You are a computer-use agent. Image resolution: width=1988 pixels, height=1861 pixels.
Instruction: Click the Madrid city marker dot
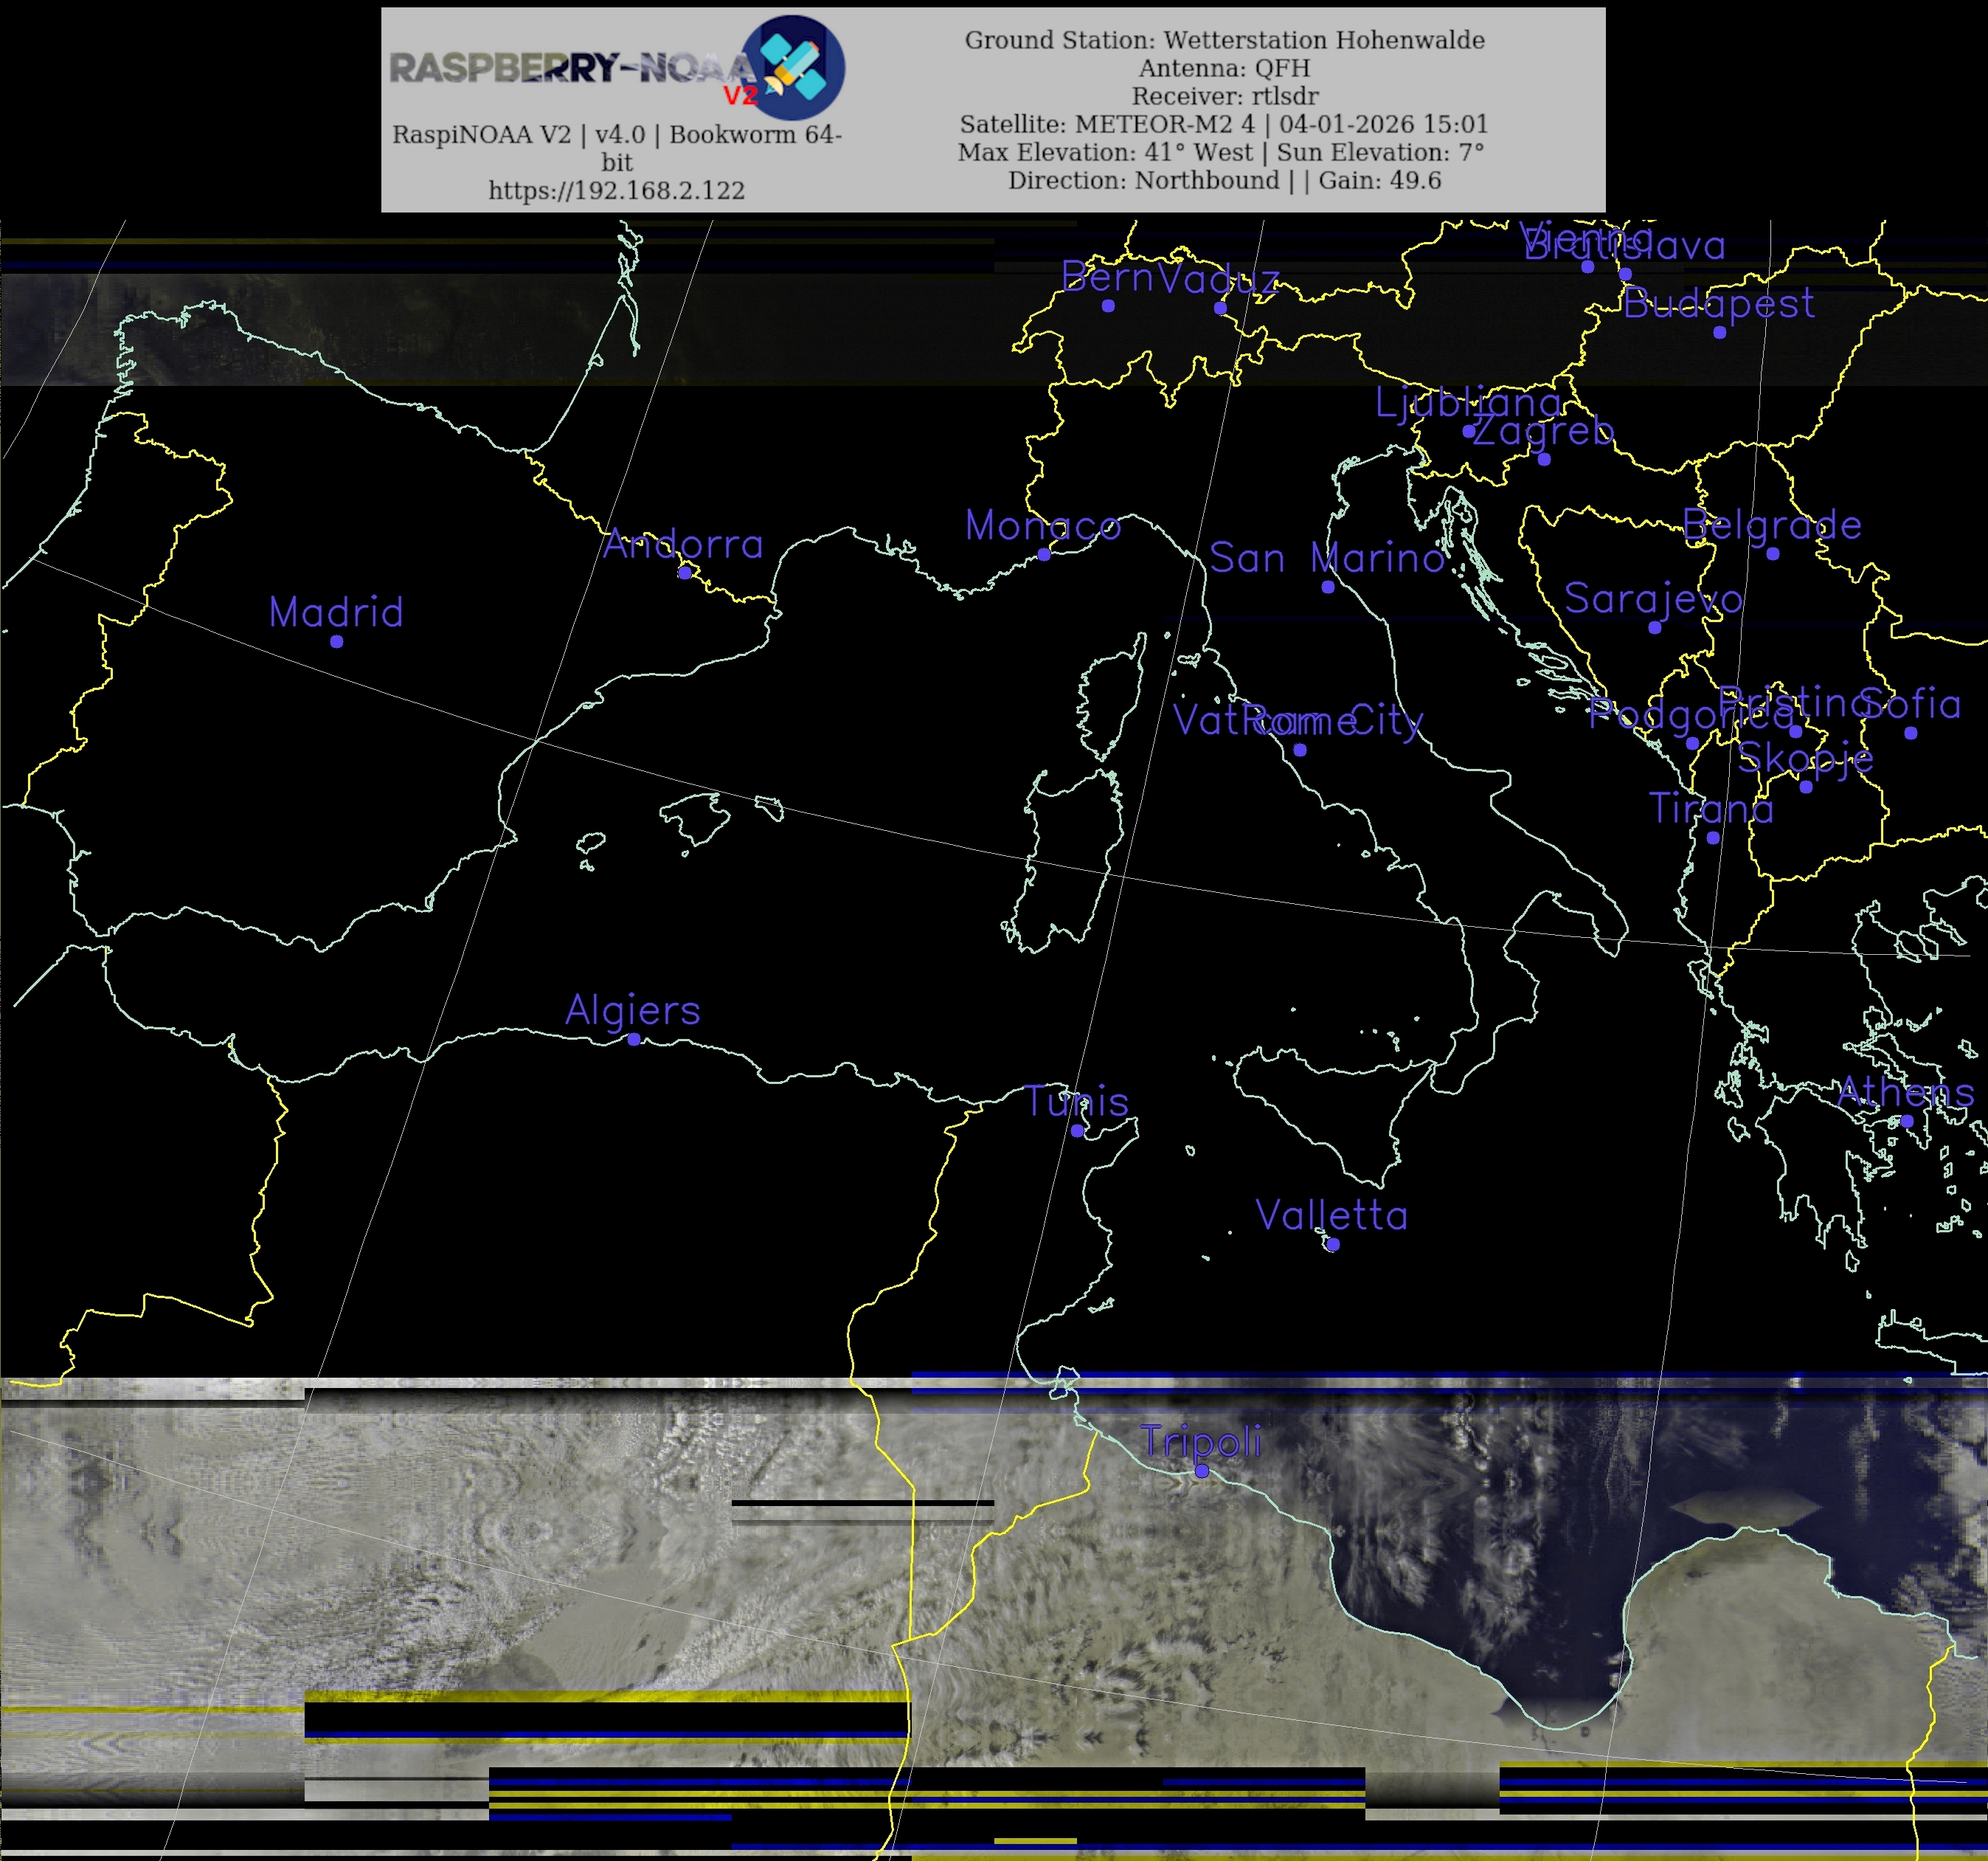pos(337,641)
